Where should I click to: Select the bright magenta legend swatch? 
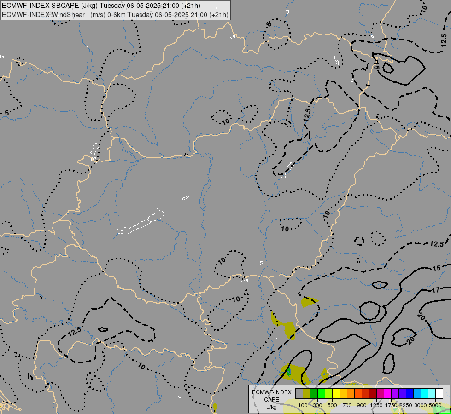click(x=387, y=393)
